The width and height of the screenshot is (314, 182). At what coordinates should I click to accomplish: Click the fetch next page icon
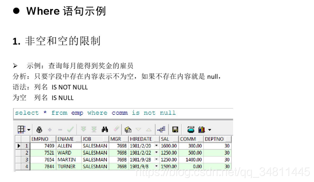pyautogui.click(x=83, y=129)
